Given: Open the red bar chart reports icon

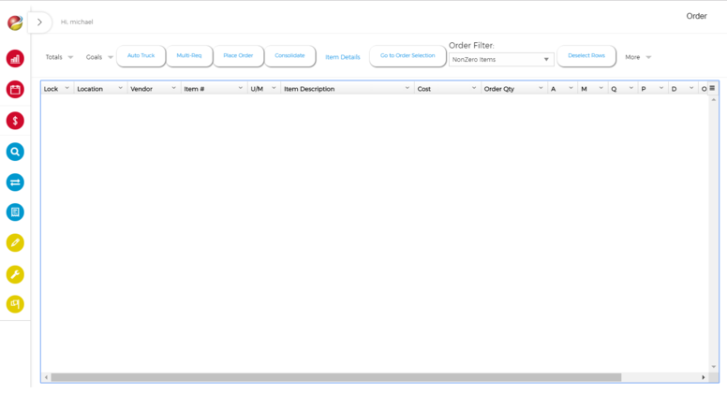Looking at the screenshot, I should (x=15, y=59).
